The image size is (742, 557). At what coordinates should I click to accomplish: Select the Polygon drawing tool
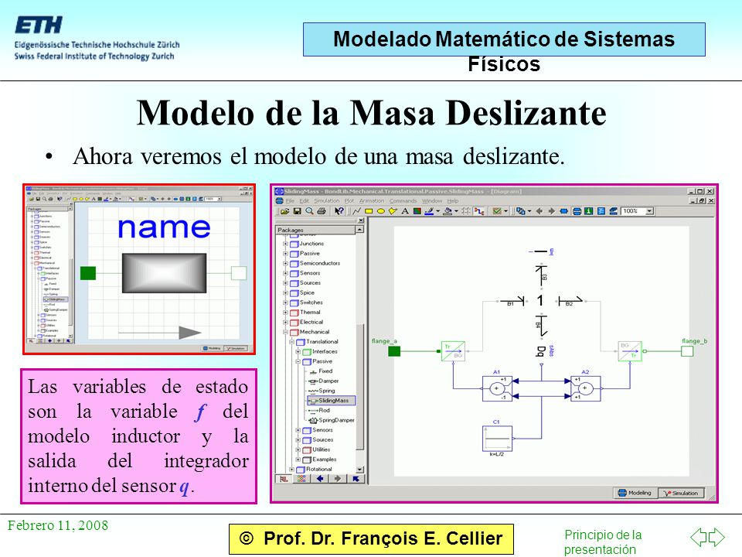[x=393, y=211]
